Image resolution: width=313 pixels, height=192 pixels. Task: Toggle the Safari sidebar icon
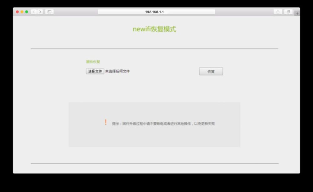[49, 12]
